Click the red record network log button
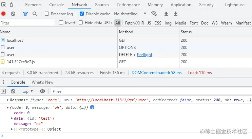Viewport: 252px width, 139px height. point(3,14)
